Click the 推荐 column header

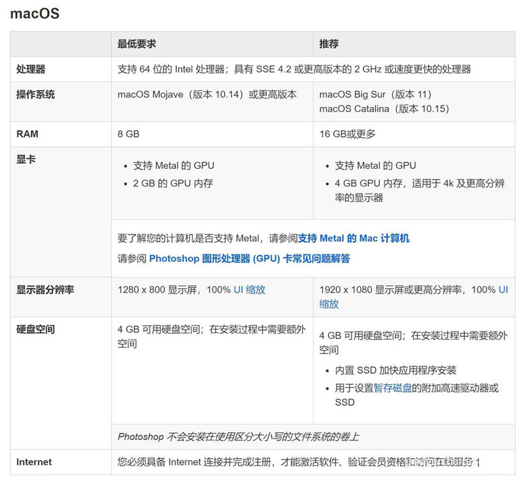click(329, 44)
